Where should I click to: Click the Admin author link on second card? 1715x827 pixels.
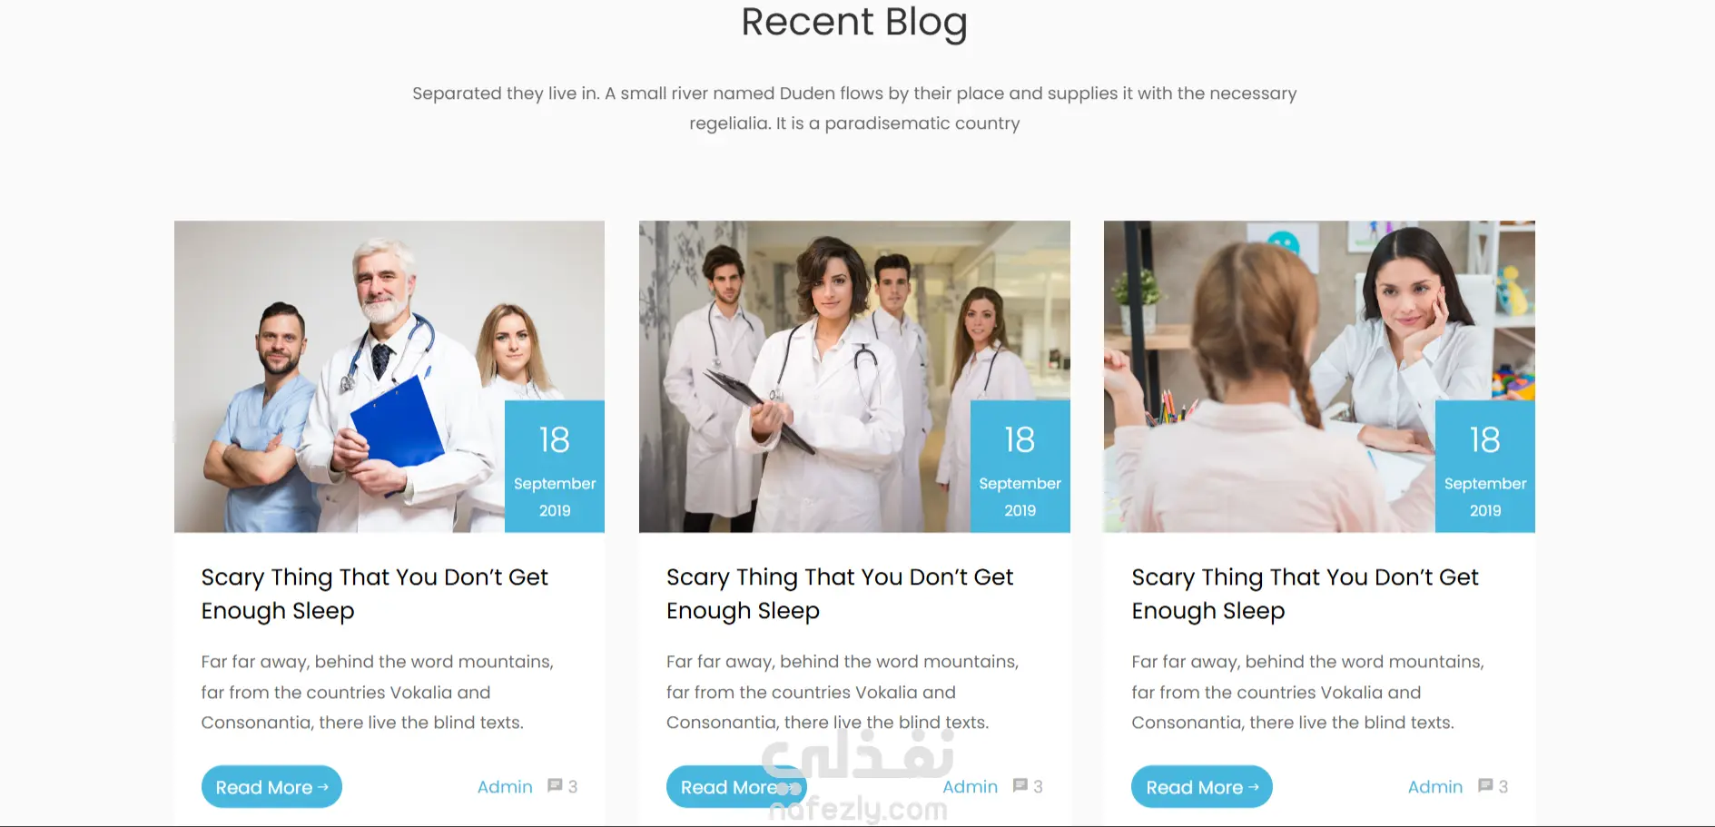[970, 787]
